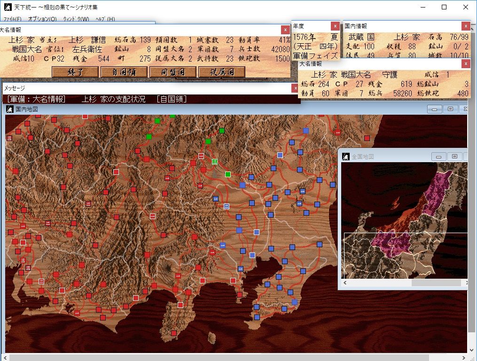Open the ヘルプ(H) menu
The width and height of the screenshot is (477, 361).
pyautogui.click(x=105, y=19)
